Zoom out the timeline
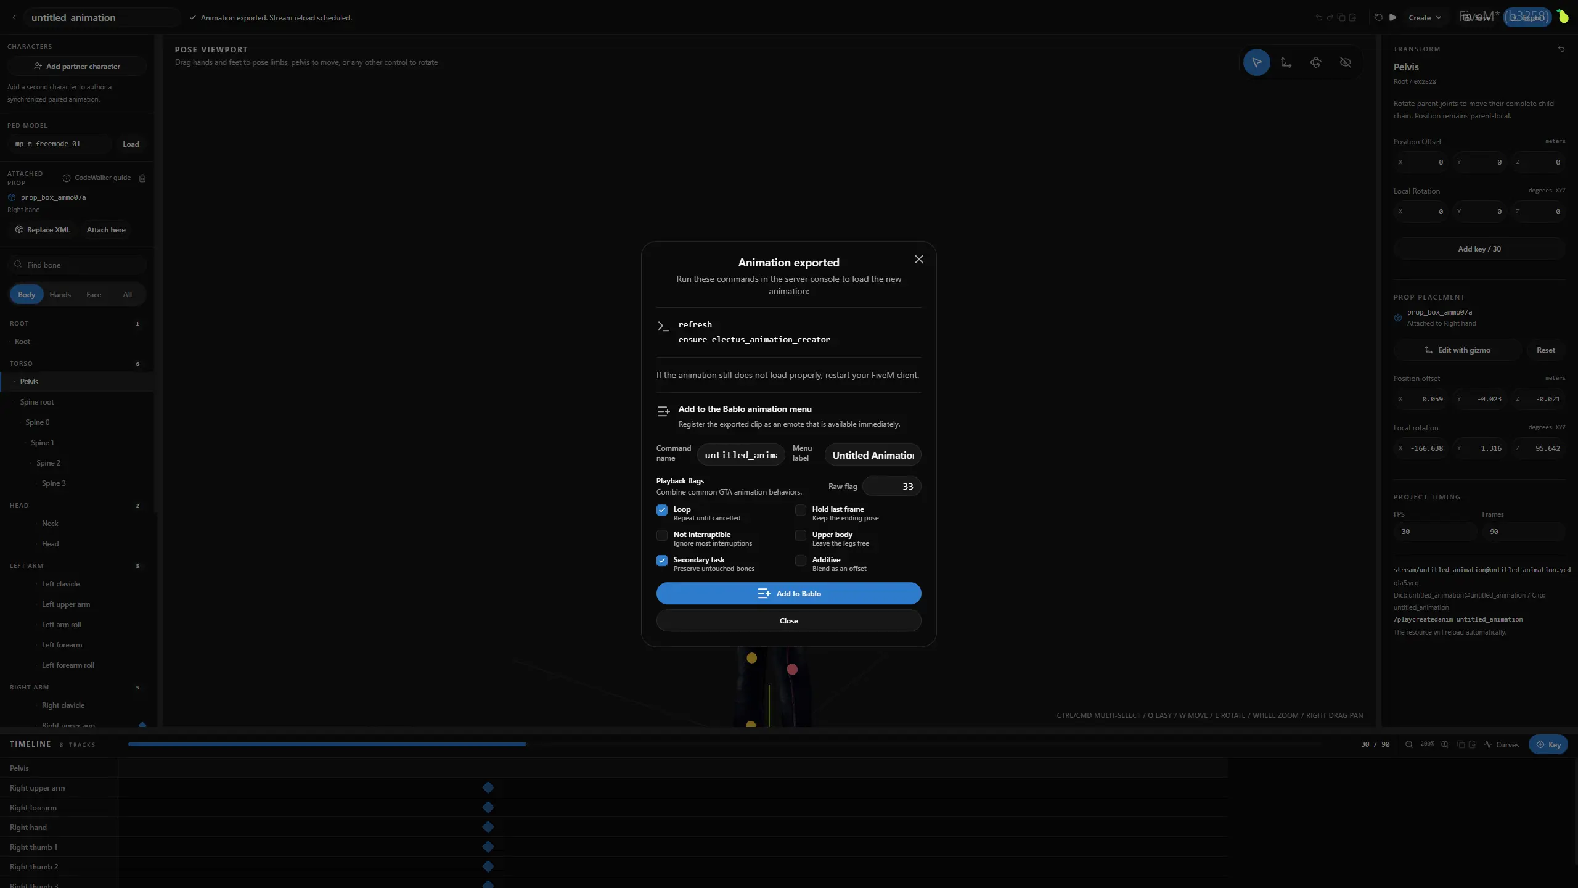Viewport: 1578px width, 888px height. tap(1408, 744)
